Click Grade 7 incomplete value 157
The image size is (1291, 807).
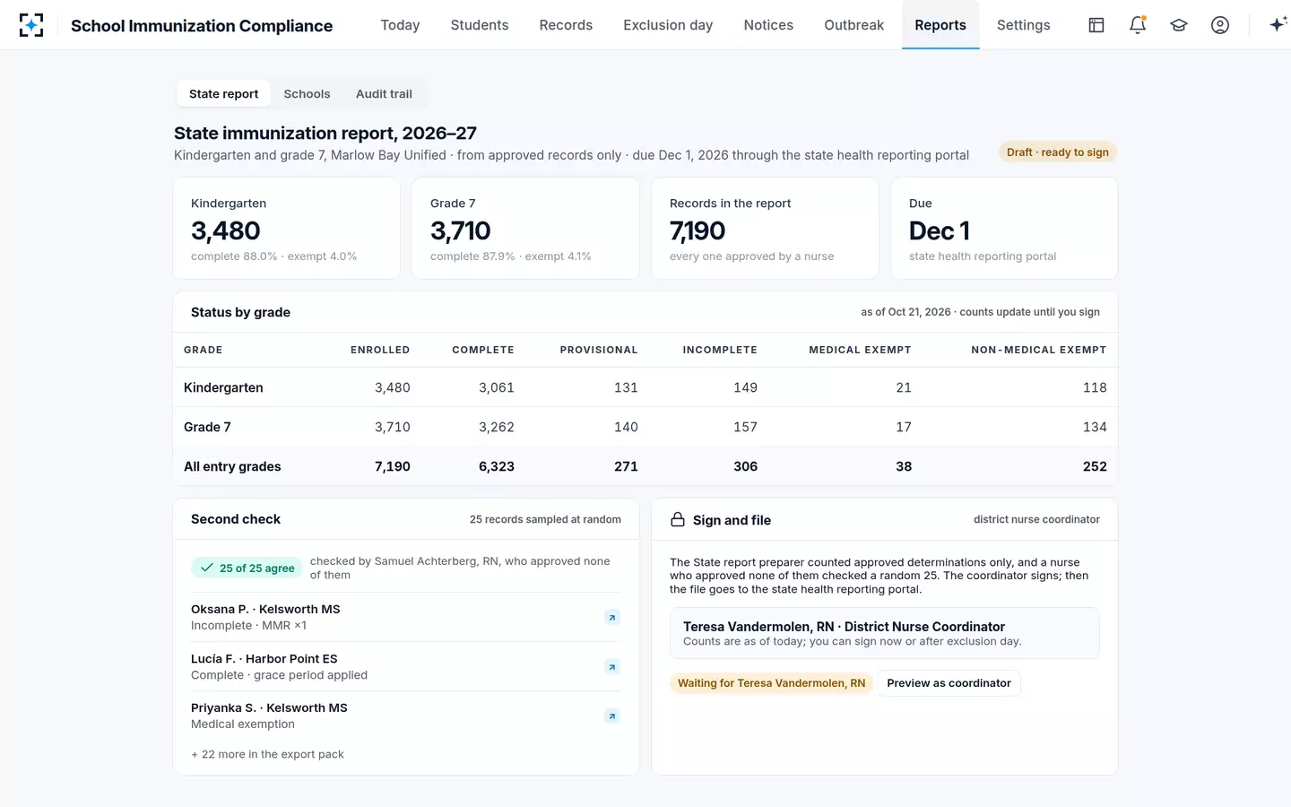point(745,427)
